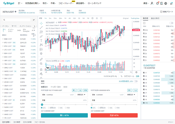Select FOK option in sell form
This screenshot has height=124, width=175.
coord(117,108)
